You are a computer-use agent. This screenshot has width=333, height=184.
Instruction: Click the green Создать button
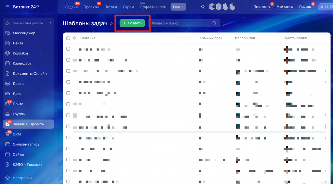click(132, 23)
